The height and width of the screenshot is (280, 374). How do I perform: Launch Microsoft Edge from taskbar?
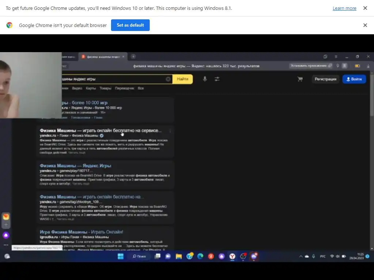pyautogui.click(x=200, y=256)
